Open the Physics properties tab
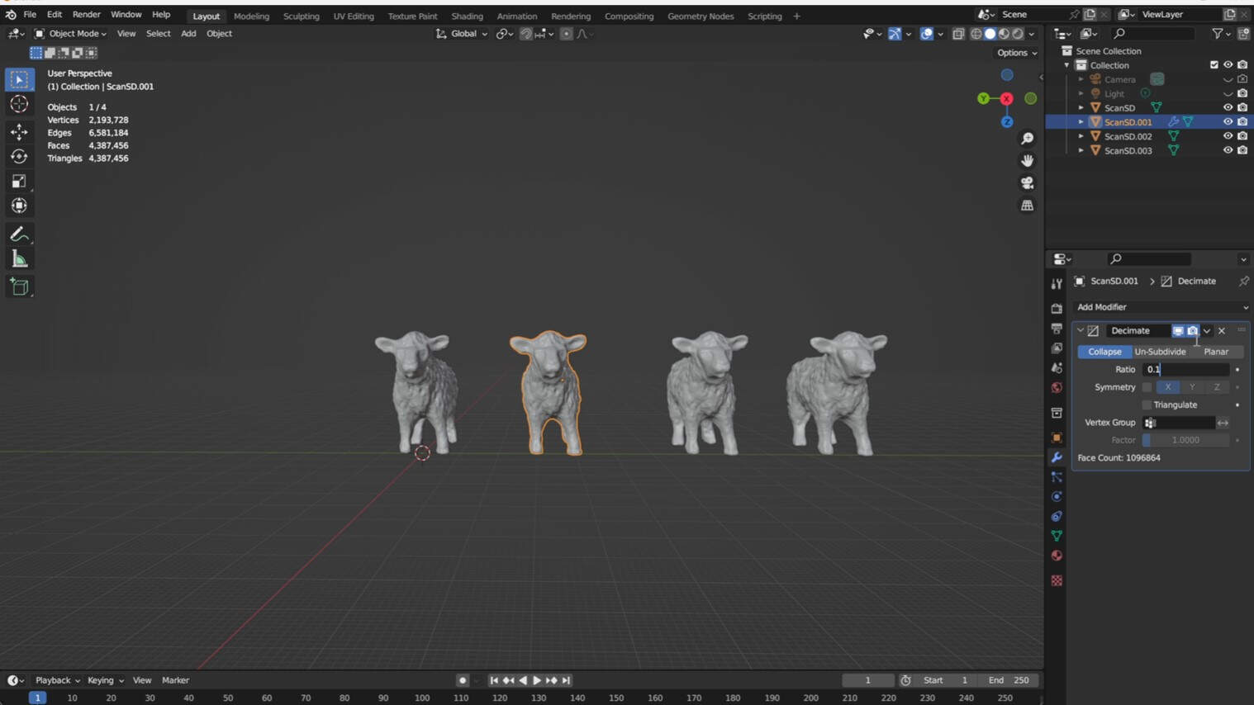This screenshot has width=1254, height=705. 1057,497
